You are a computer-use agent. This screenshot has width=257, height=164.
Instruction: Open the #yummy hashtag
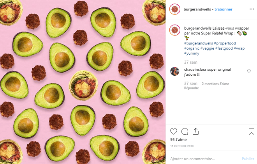[192, 53]
